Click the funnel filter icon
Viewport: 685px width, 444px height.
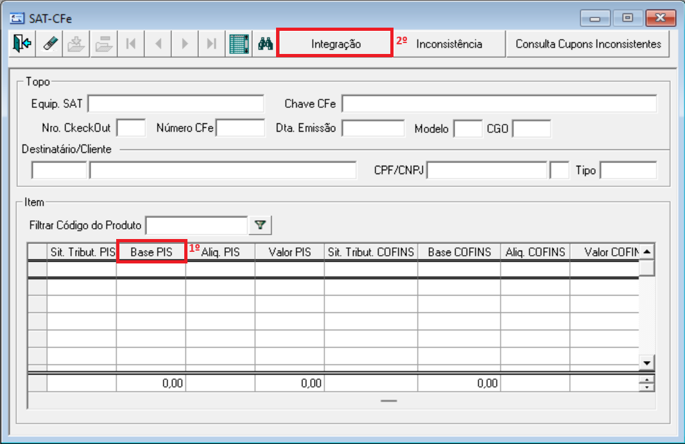click(x=261, y=226)
